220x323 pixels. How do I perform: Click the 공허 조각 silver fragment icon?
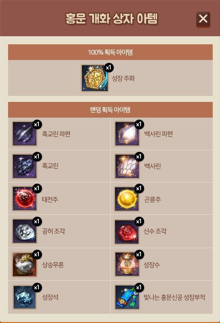coord(25,231)
